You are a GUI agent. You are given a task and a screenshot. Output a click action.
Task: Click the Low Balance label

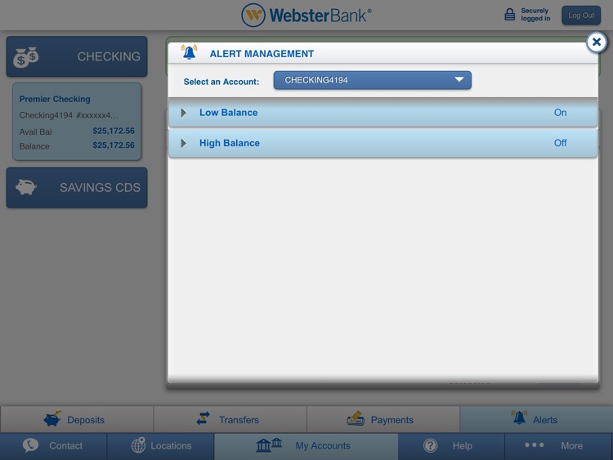click(228, 113)
